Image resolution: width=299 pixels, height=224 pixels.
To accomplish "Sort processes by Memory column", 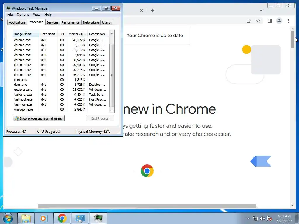I will 77,34.
